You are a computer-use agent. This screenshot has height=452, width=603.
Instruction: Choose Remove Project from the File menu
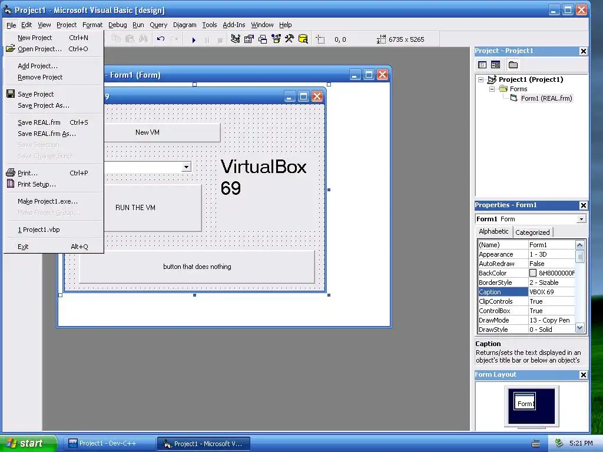(x=54, y=77)
